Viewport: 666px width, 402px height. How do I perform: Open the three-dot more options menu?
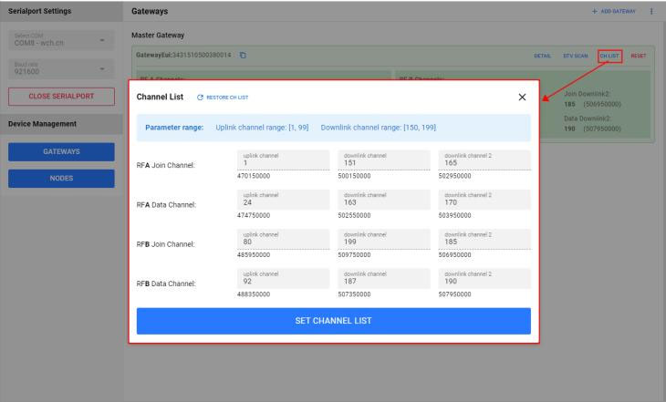651,11
